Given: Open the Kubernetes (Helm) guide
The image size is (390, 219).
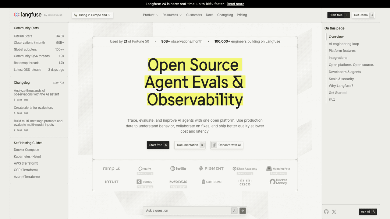Looking at the screenshot, I should (x=27, y=156).
